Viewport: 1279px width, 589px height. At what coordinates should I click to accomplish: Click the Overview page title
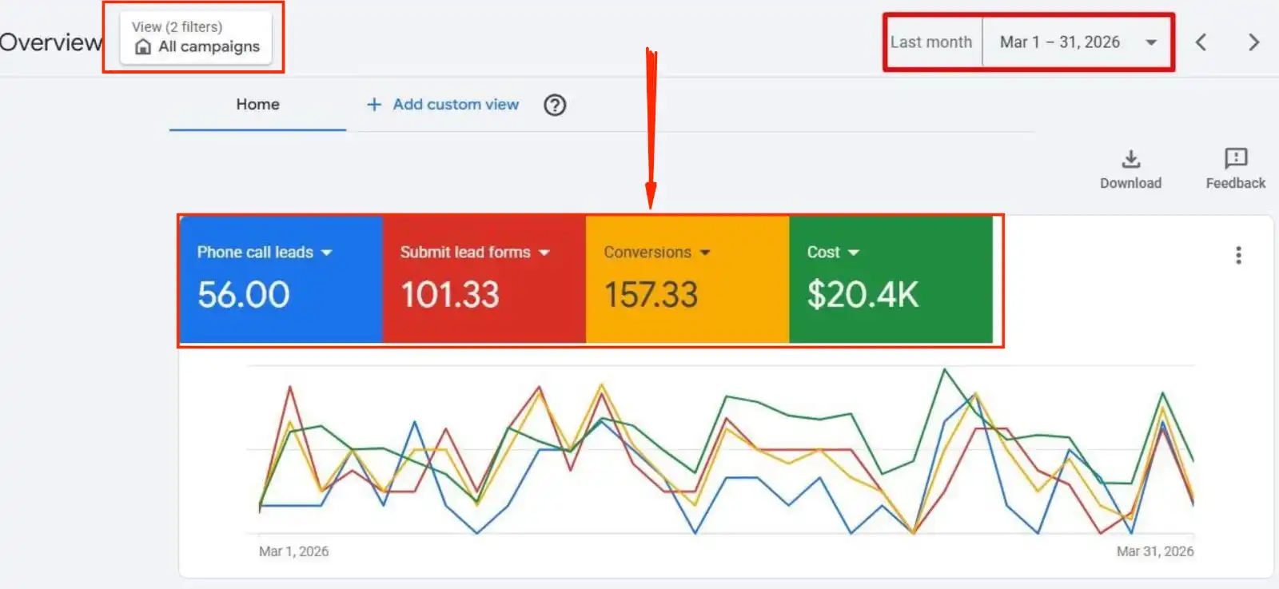click(x=50, y=42)
